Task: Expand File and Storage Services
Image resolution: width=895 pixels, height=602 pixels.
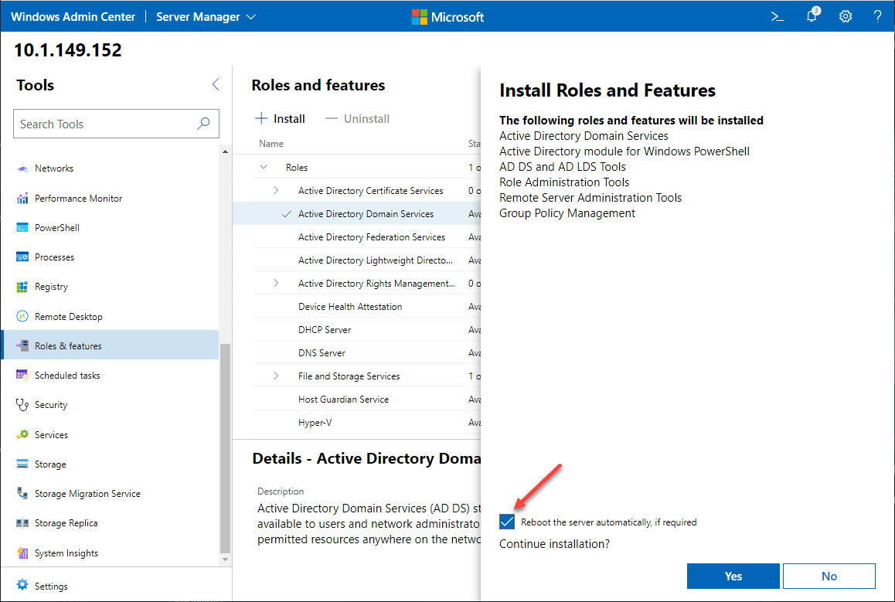Action: point(276,376)
